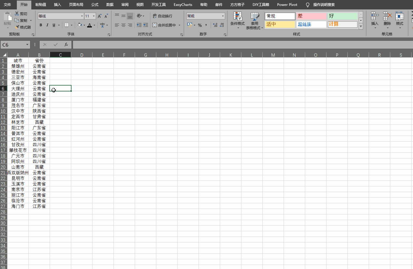
Task: Click the fill color paint bucket
Action: (79, 25)
